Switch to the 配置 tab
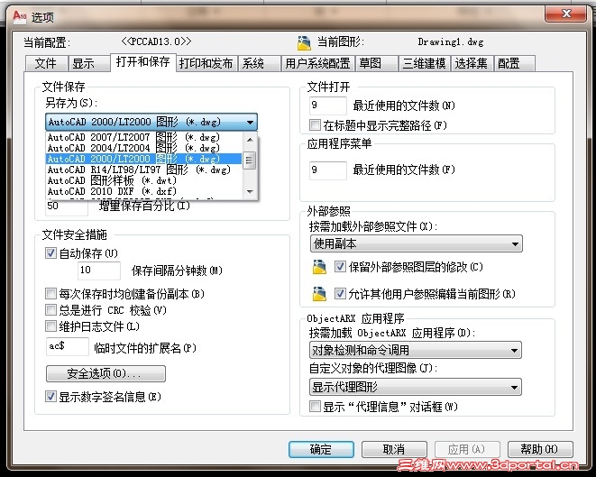Image resolution: width=596 pixels, height=477 pixels. (514, 63)
